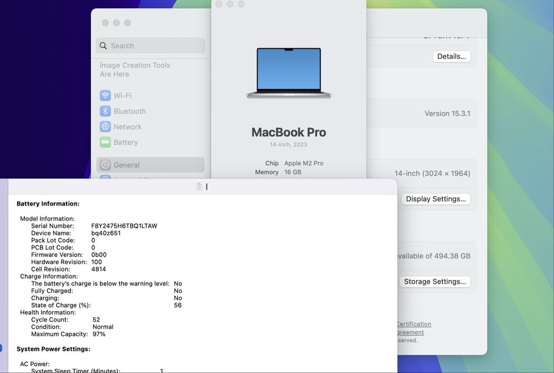This screenshot has height=373, width=554.
Task: Click the Fully Charged value No
Action: [178, 291]
